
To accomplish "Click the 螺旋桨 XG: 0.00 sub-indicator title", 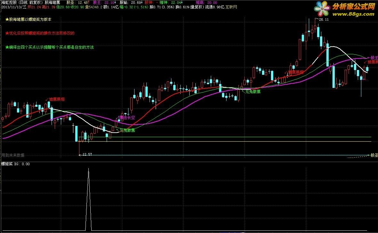I will pyautogui.click(x=15, y=164).
